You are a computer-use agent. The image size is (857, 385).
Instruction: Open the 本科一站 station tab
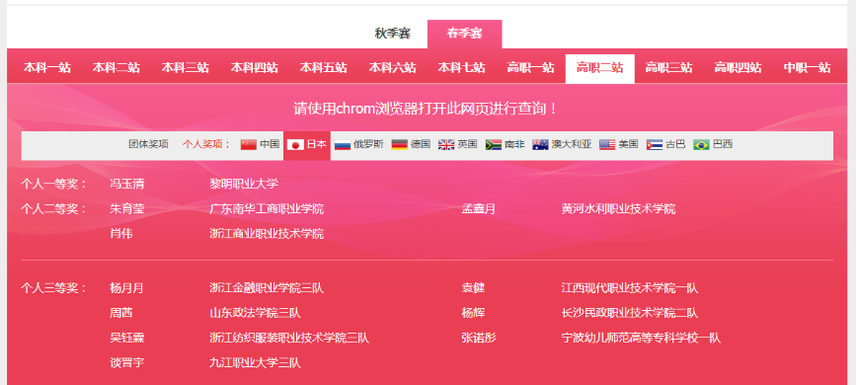[47, 68]
